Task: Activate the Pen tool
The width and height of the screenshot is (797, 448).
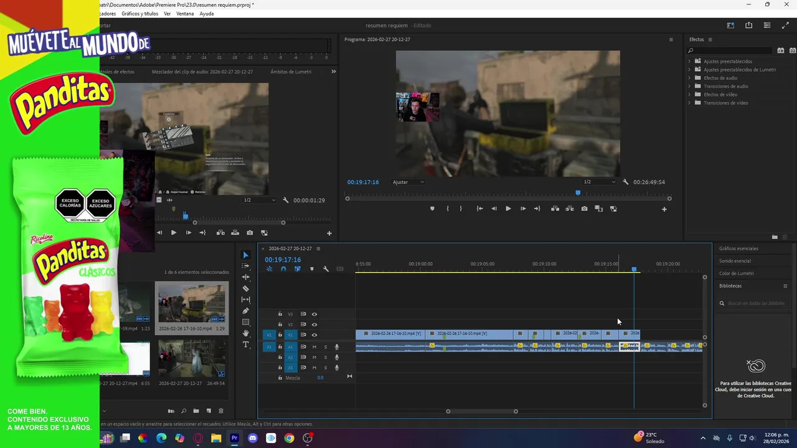Action: coord(245,310)
